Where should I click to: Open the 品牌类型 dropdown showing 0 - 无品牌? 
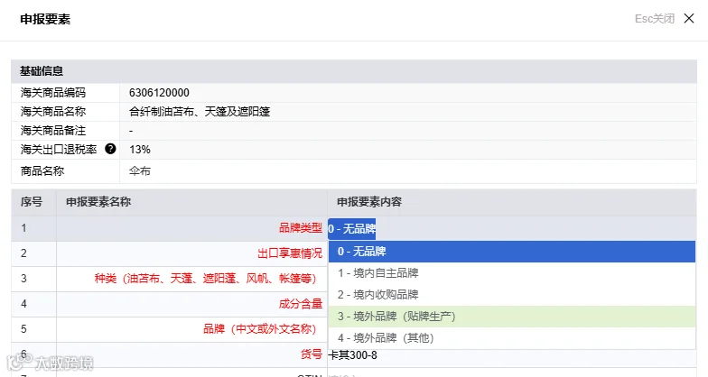tap(511, 229)
